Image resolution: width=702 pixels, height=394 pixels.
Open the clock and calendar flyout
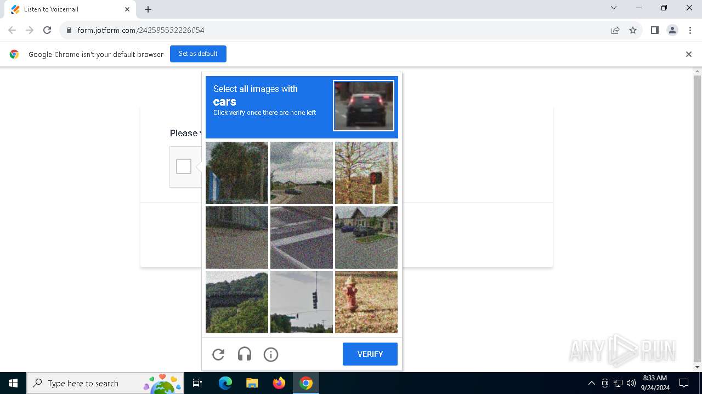655,383
